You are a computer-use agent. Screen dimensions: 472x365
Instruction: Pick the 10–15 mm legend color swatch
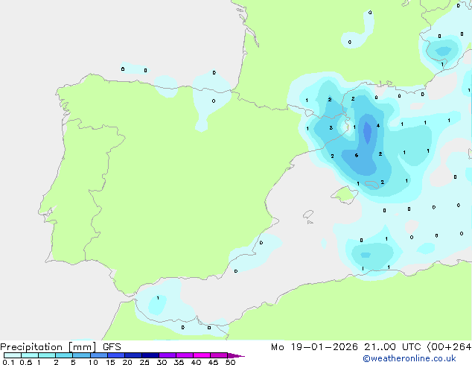tap(98, 355)
